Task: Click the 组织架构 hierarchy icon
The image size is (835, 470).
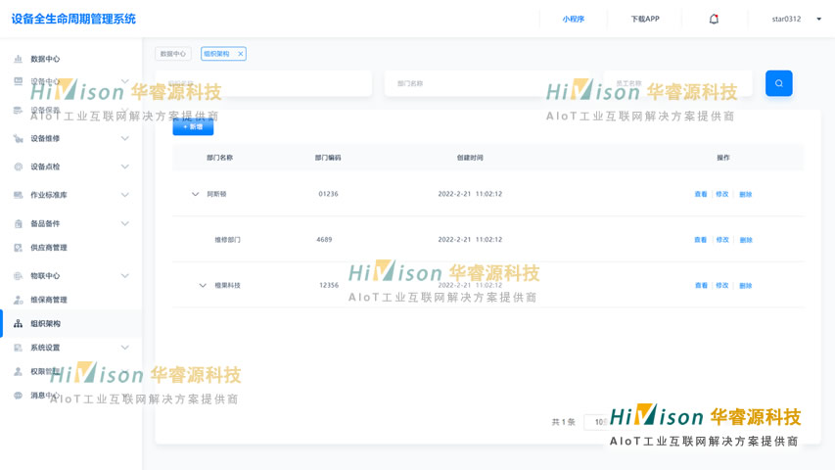Action: click(18, 323)
